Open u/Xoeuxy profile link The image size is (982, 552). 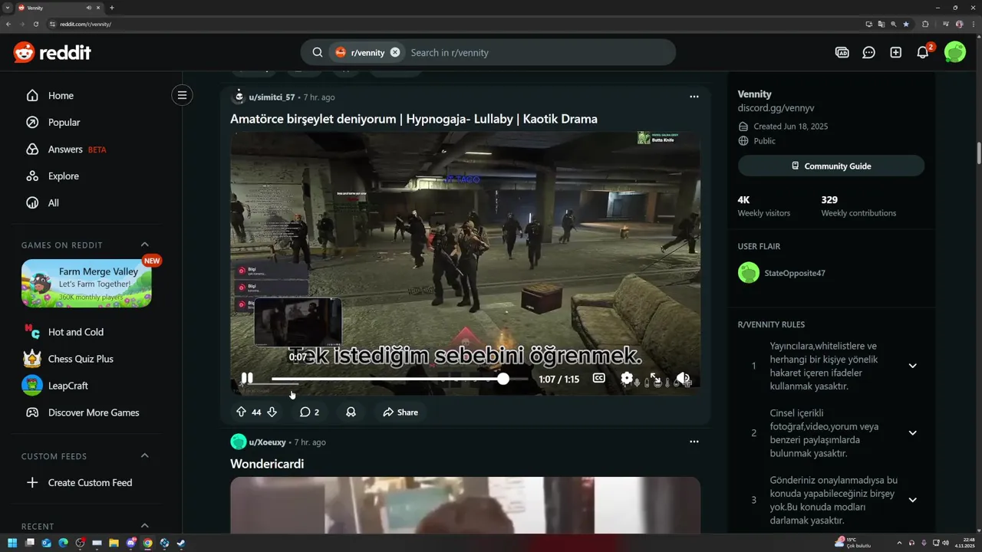(x=267, y=442)
